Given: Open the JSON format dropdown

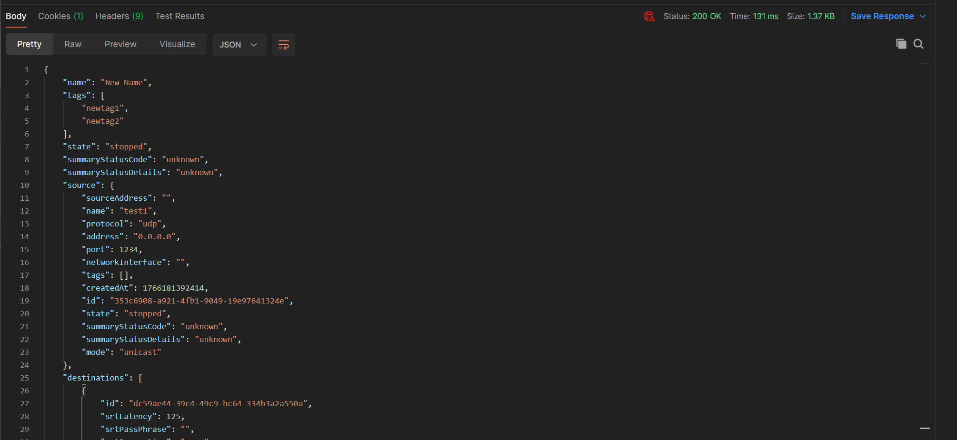Looking at the screenshot, I should pyautogui.click(x=239, y=45).
